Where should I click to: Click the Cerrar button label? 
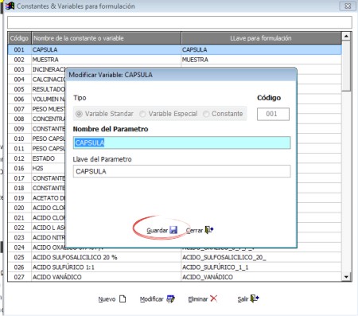tap(194, 230)
